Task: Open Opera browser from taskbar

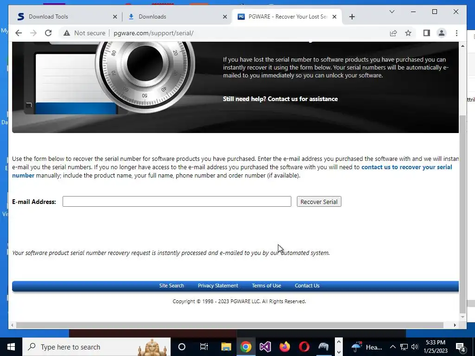Action: (304, 347)
